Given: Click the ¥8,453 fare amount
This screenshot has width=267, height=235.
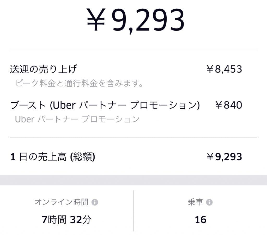Looking at the screenshot, I should pyautogui.click(x=224, y=69).
